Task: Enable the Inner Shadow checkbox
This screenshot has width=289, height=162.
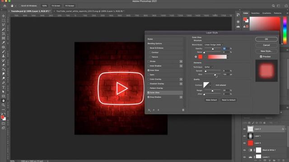Action: tap(149, 66)
